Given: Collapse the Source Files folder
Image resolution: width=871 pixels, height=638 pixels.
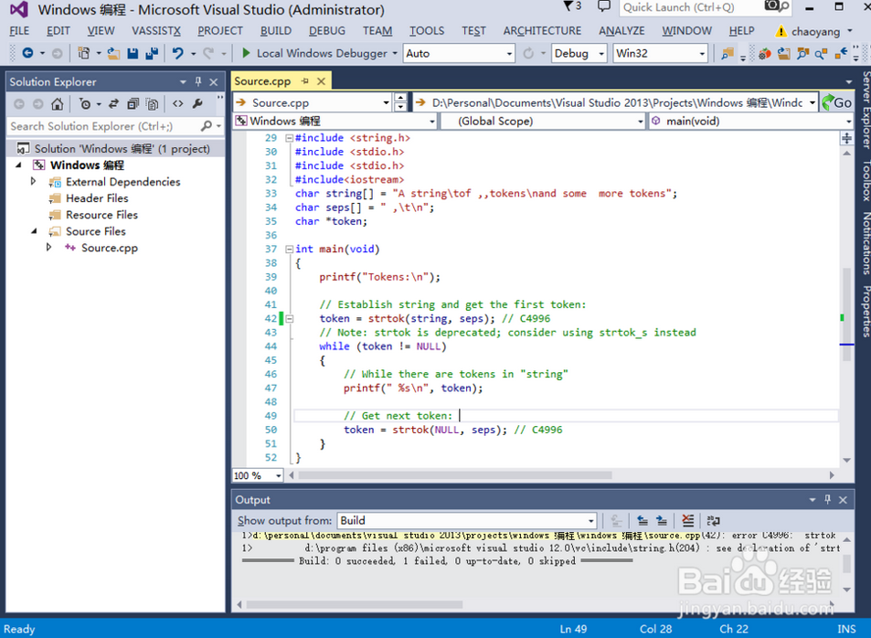Looking at the screenshot, I should tap(34, 231).
